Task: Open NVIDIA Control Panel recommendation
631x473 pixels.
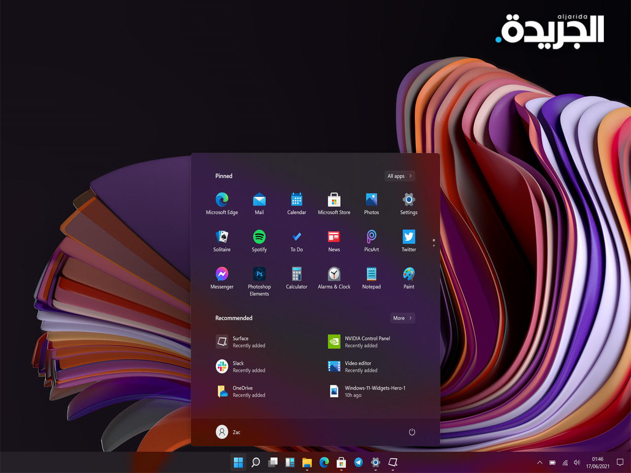Action: click(x=360, y=342)
